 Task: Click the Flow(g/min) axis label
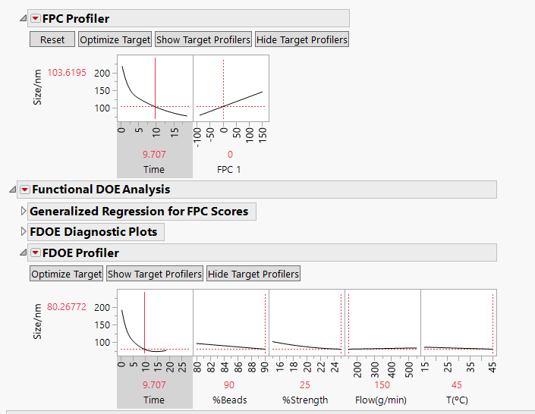click(381, 400)
